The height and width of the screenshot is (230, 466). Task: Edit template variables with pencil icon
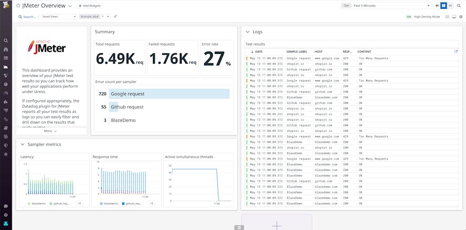click(x=116, y=17)
